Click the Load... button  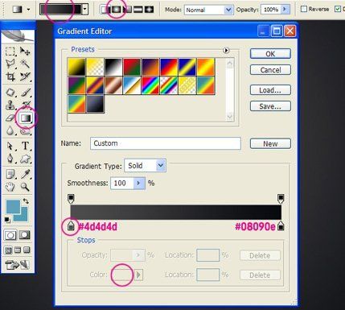coord(270,90)
